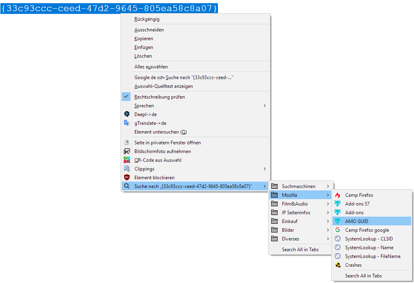Expand the Diverses folder arrow
The width and height of the screenshot is (414, 283).
[x=328, y=238]
